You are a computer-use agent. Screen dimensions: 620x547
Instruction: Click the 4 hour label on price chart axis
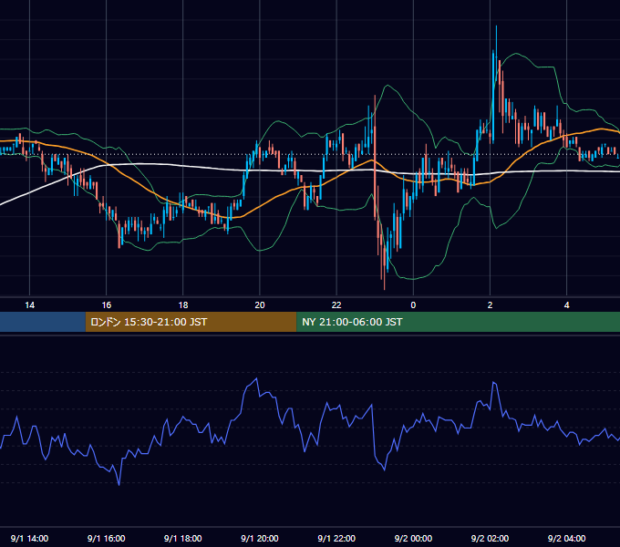click(566, 305)
